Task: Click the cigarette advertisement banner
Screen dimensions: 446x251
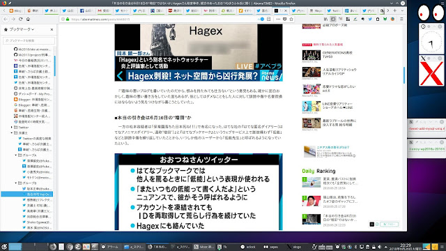Action: coord(330,151)
